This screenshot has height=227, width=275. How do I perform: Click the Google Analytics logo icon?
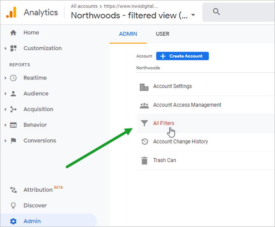pyautogui.click(x=11, y=12)
